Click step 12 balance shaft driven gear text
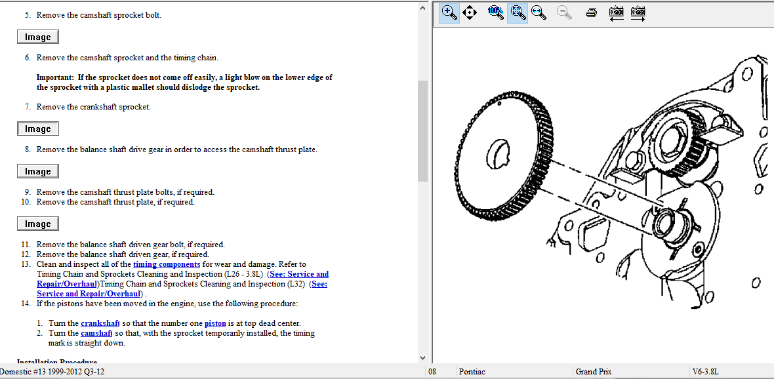 click(x=123, y=254)
